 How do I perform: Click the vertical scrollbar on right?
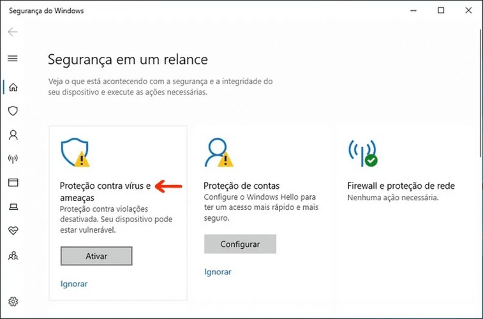point(480,98)
